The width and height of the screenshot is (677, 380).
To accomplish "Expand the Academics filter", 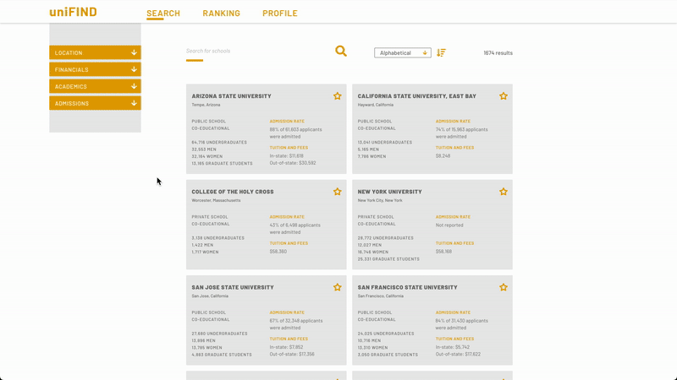I will pyautogui.click(x=95, y=86).
